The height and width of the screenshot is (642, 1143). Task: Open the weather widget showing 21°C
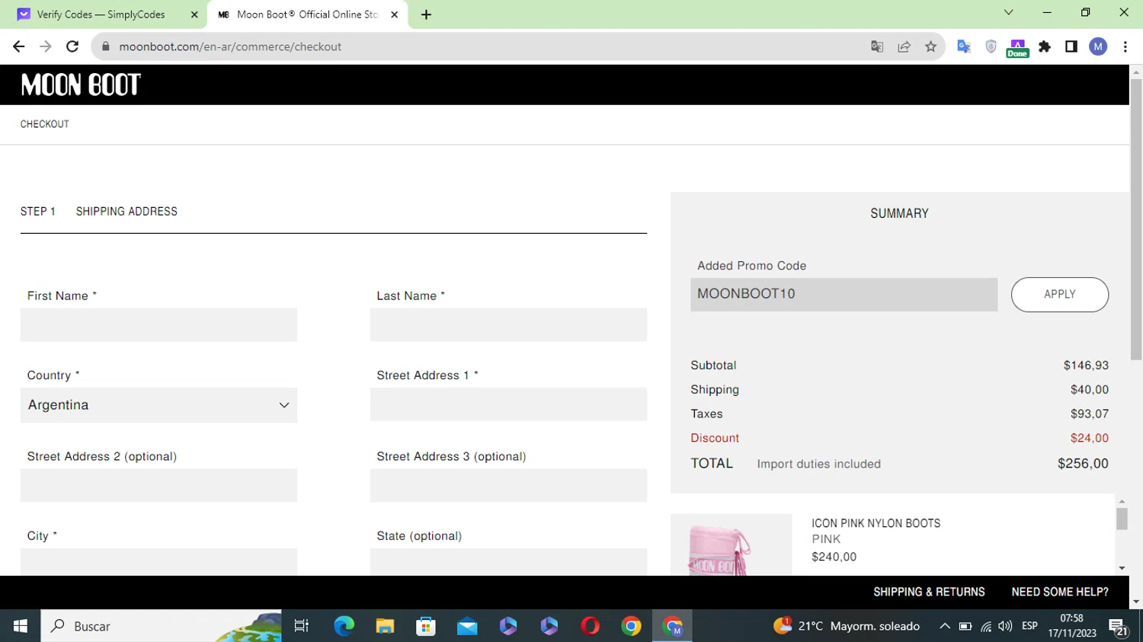pyautogui.click(x=847, y=626)
